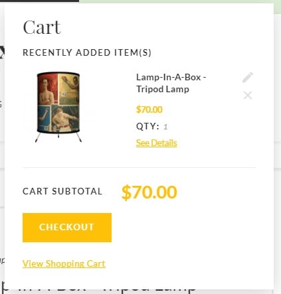Click the Recently Added Item(s) label
The height and width of the screenshot is (294, 281).
[87, 52]
